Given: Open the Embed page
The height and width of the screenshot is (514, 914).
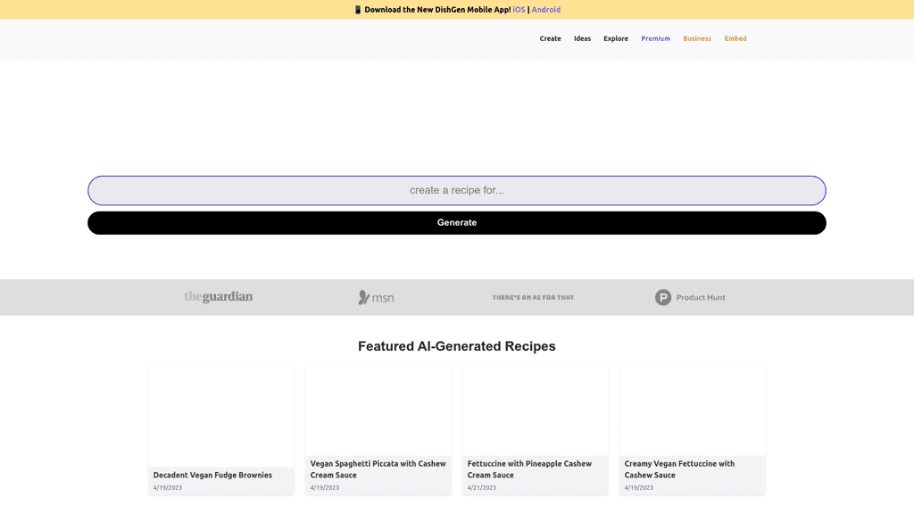Looking at the screenshot, I should click(x=735, y=38).
